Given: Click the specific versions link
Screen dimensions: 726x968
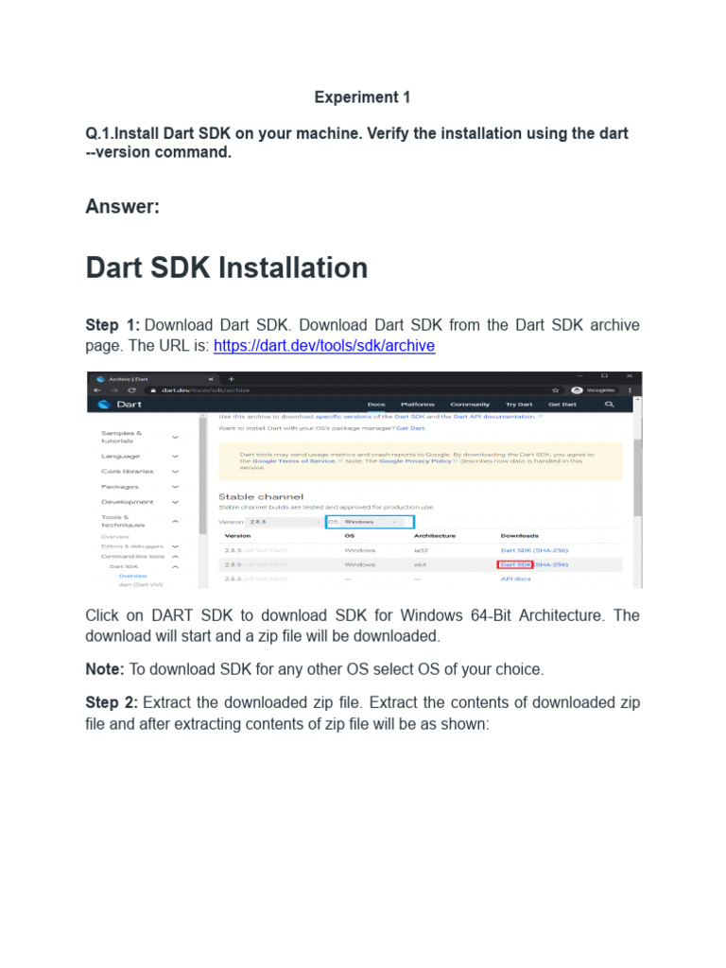Looking at the screenshot, I should click(343, 417).
